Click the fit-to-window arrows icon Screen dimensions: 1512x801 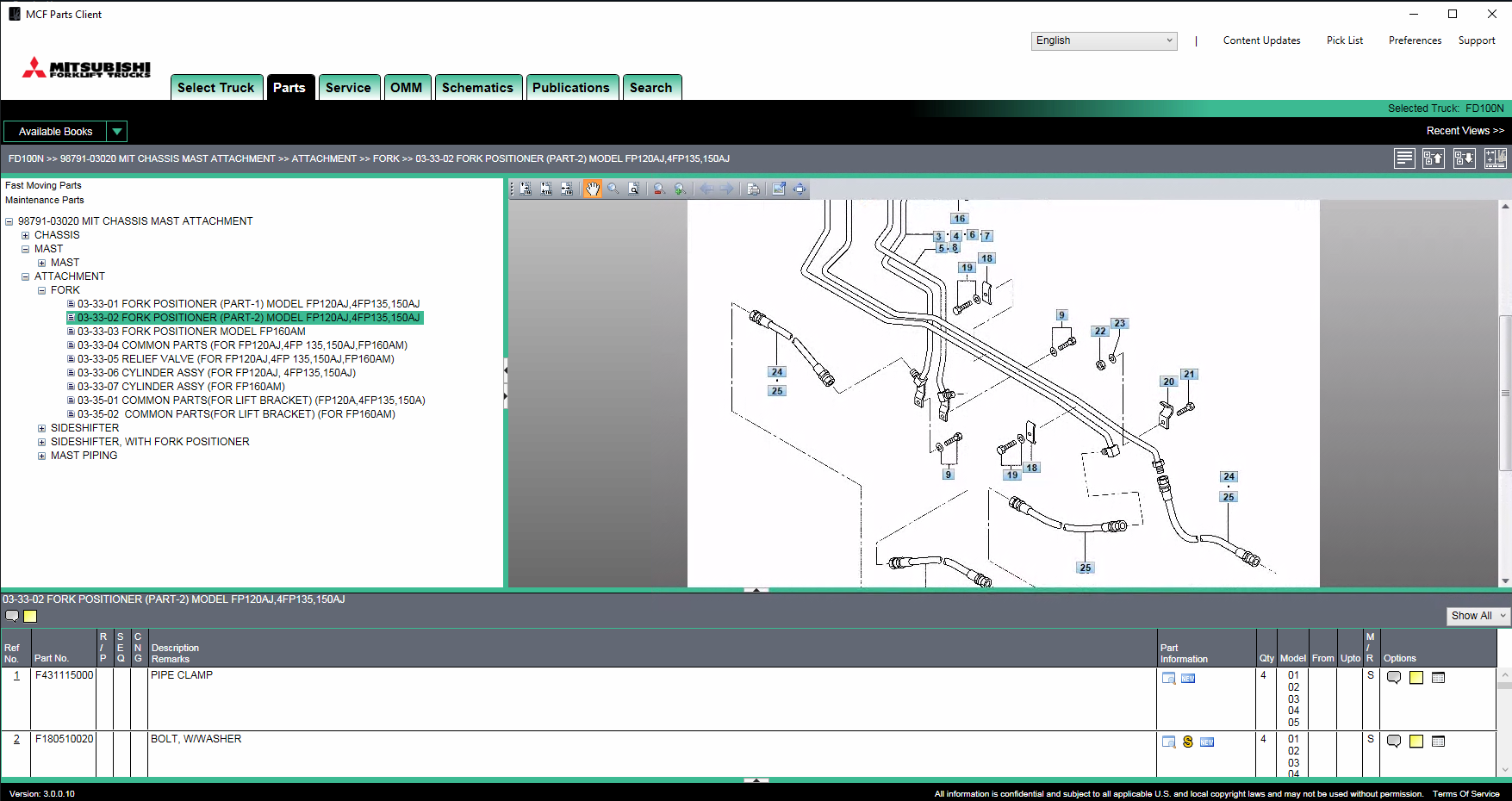pyautogui.click(x=800, y=189)
